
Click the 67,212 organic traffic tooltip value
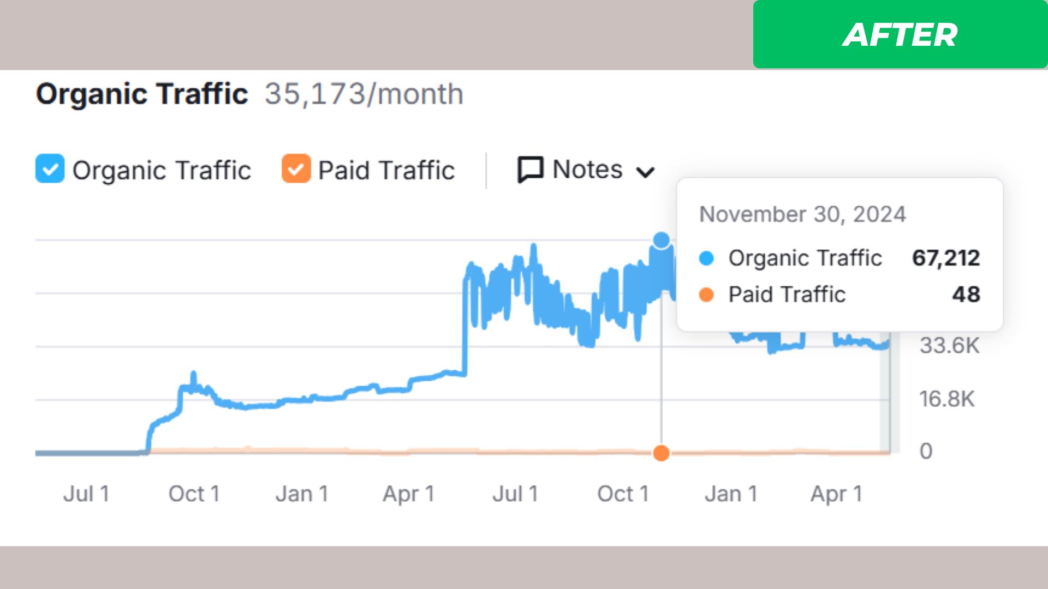tap(946, 258)
